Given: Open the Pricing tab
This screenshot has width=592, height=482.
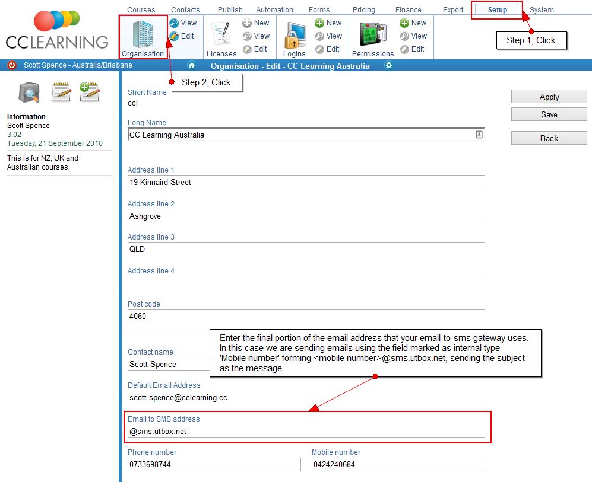Looking at the screenshot, I should [x=364, y=10].
